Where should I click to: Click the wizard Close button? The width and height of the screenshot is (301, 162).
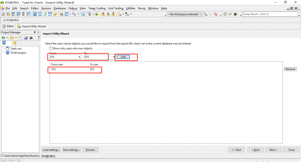tap(291, 150)
